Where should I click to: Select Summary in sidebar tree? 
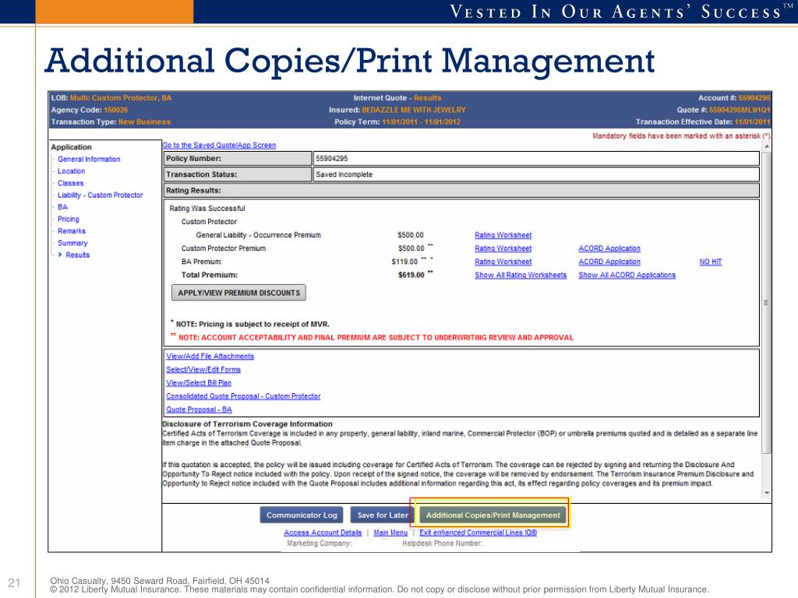pyautogui.click(x=72, y=243)
